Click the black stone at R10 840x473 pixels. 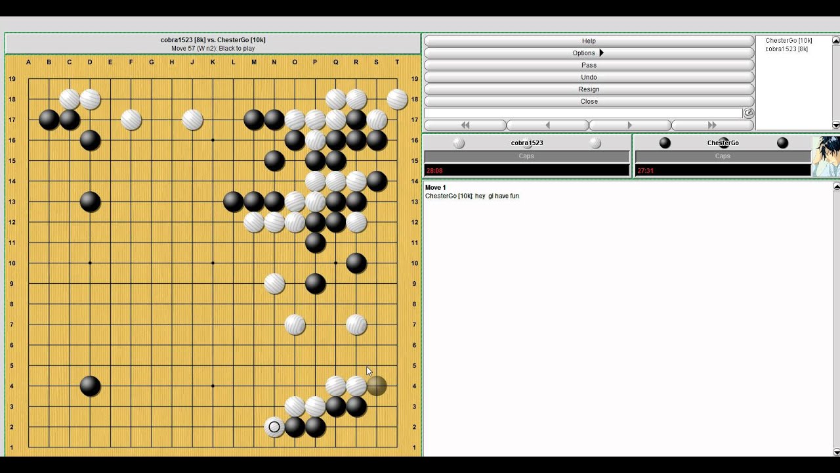(x=356, y=263)
